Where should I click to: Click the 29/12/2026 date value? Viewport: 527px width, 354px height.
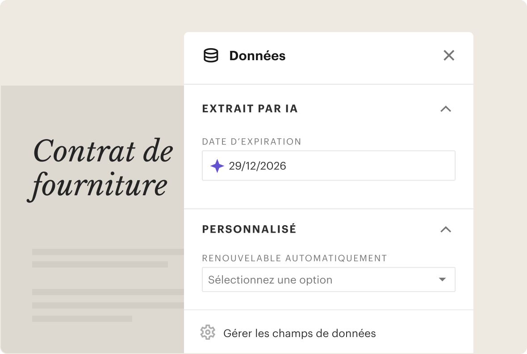[x=257, y=166]
